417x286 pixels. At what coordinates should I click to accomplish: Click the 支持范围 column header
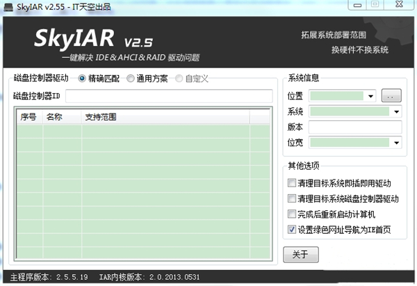(x=101, y=117)
